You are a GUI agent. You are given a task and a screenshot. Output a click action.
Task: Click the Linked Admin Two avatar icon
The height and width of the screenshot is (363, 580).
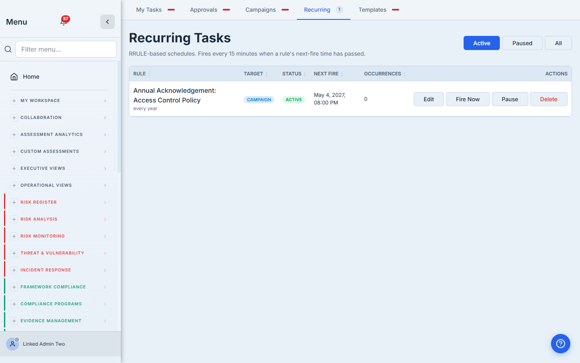point(12,344)
